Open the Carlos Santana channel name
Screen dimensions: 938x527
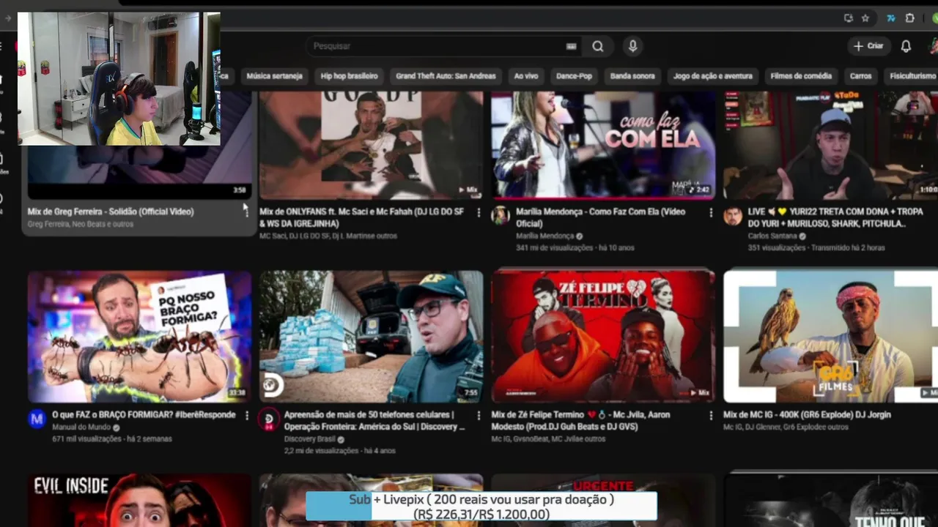click(x=772, y=236)
